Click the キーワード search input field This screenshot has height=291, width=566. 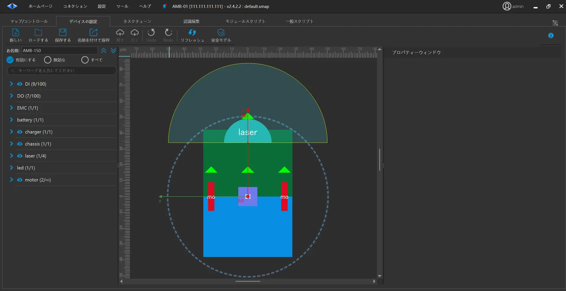[x=62, y=71]
